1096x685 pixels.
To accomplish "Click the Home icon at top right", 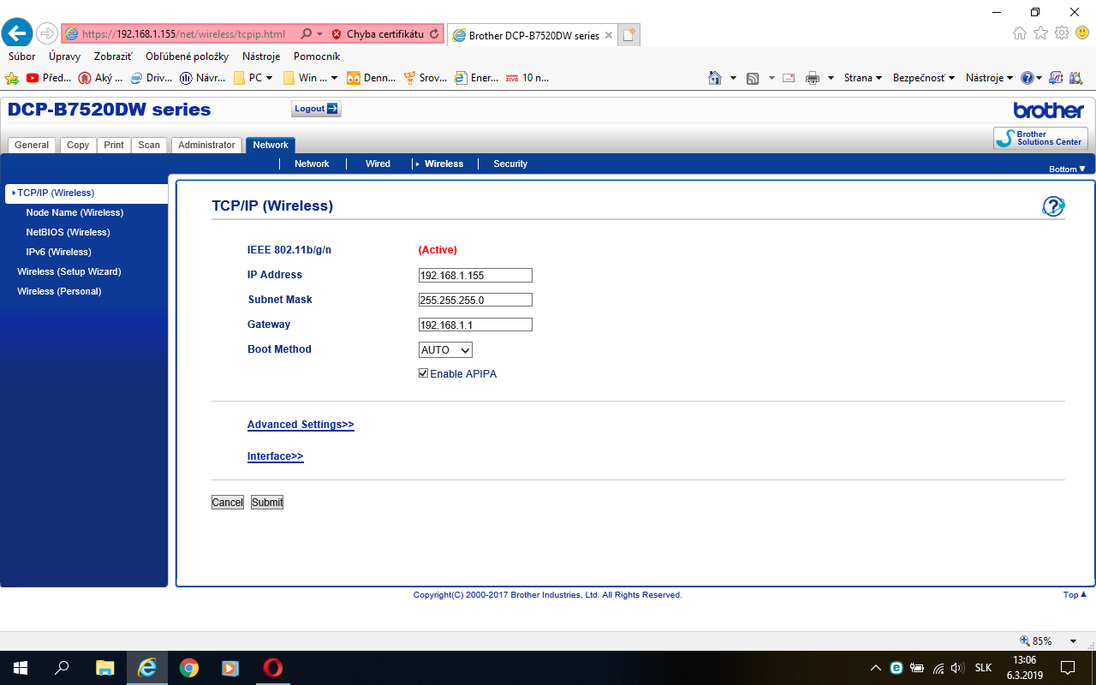I will (1020, 33).
